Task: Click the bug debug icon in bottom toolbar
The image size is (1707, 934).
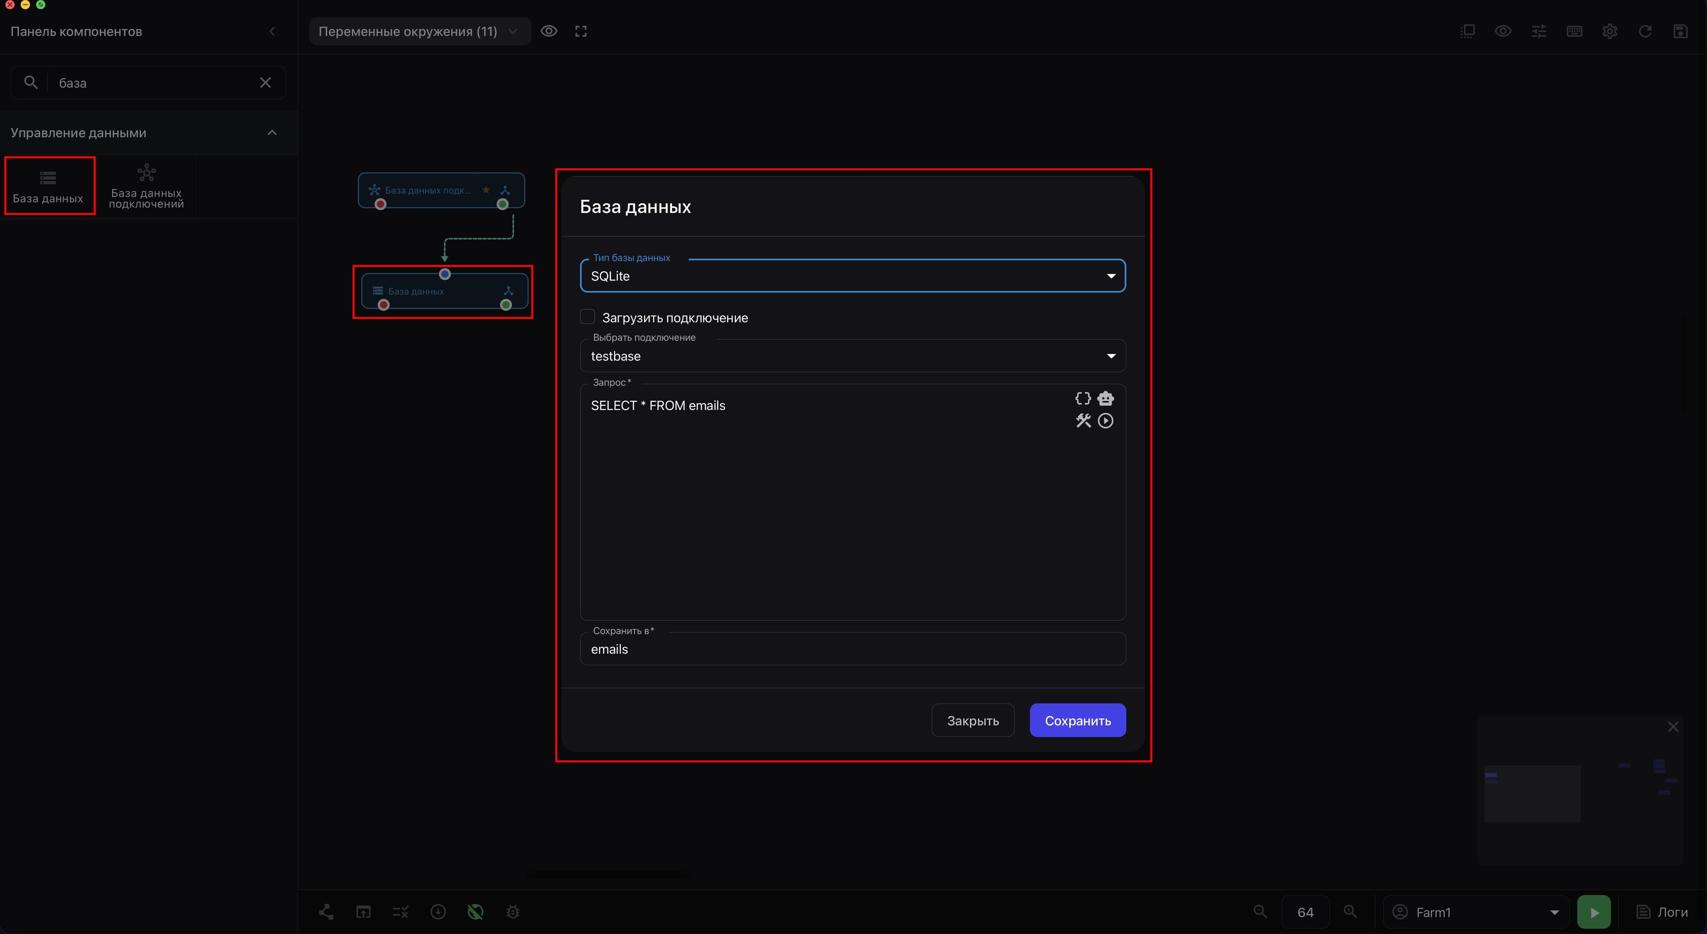Action: [512, 912]
